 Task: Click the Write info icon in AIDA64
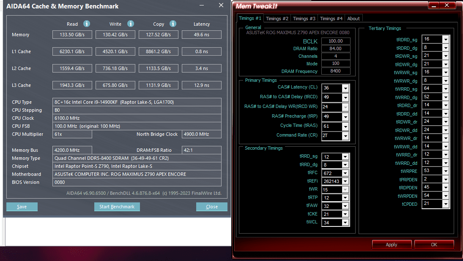click(131, 24)
